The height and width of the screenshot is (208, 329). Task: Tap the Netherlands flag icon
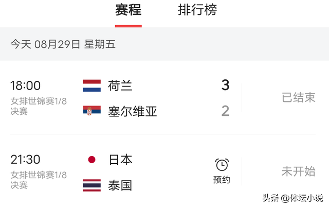click(x=92, y=85)
